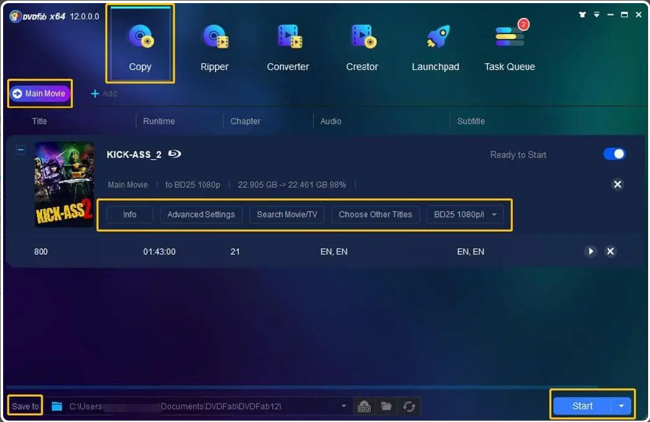Click the Title column header

click(40, 121)
